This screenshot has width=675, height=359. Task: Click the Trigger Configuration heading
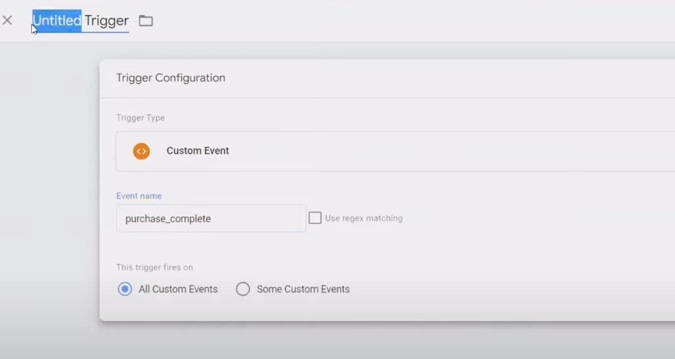171,78
